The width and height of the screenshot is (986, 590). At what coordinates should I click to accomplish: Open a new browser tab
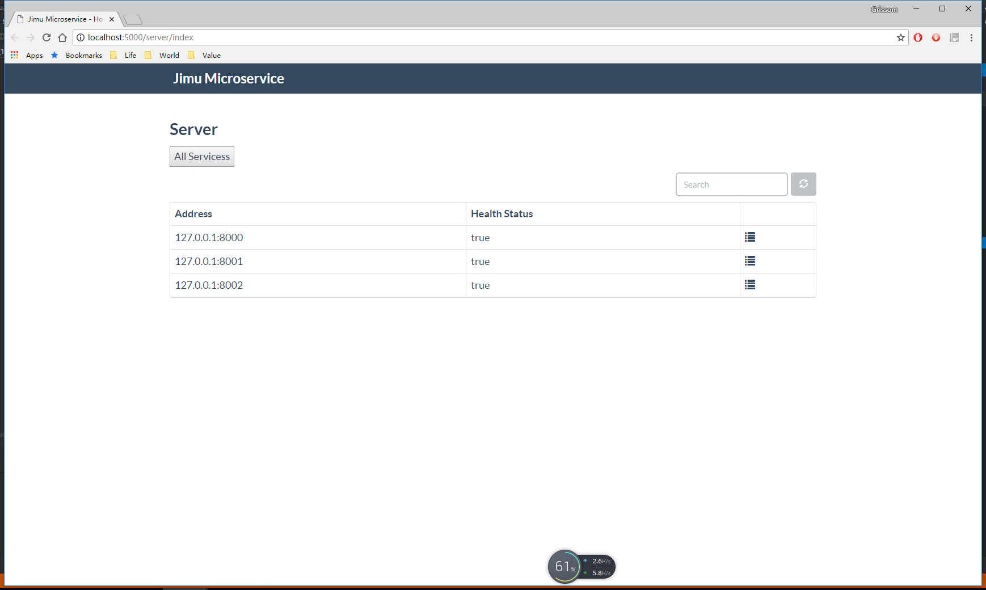133,20
